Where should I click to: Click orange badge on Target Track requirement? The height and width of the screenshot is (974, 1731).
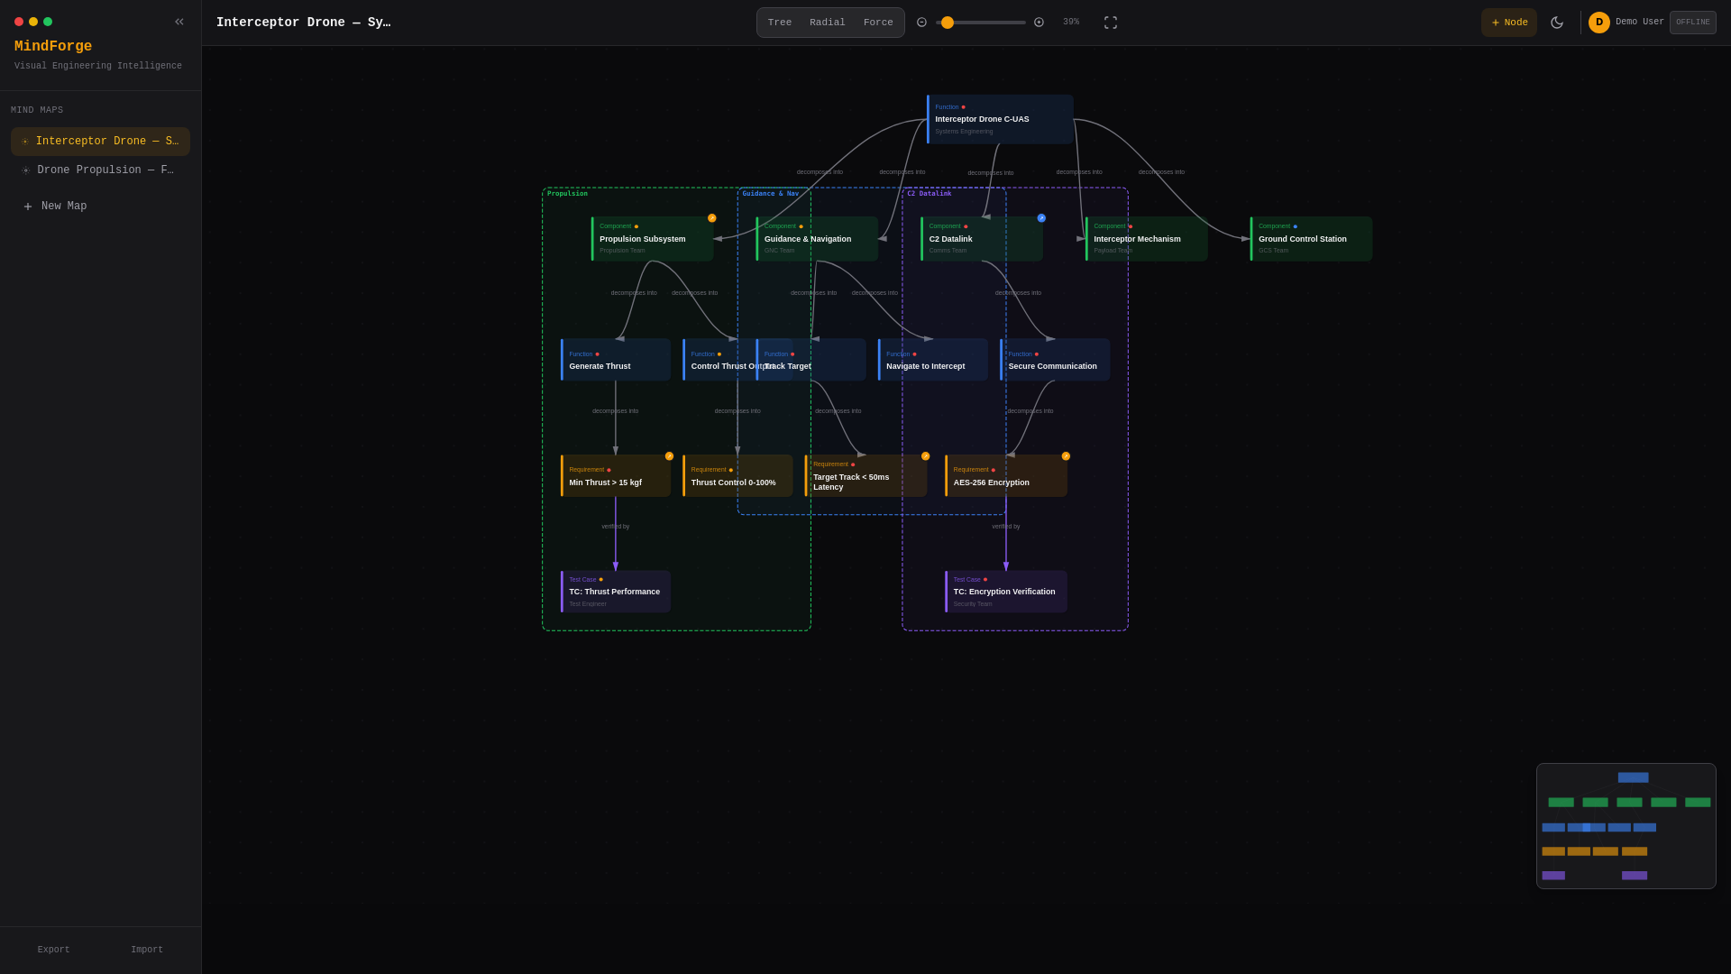pos(925,456)
